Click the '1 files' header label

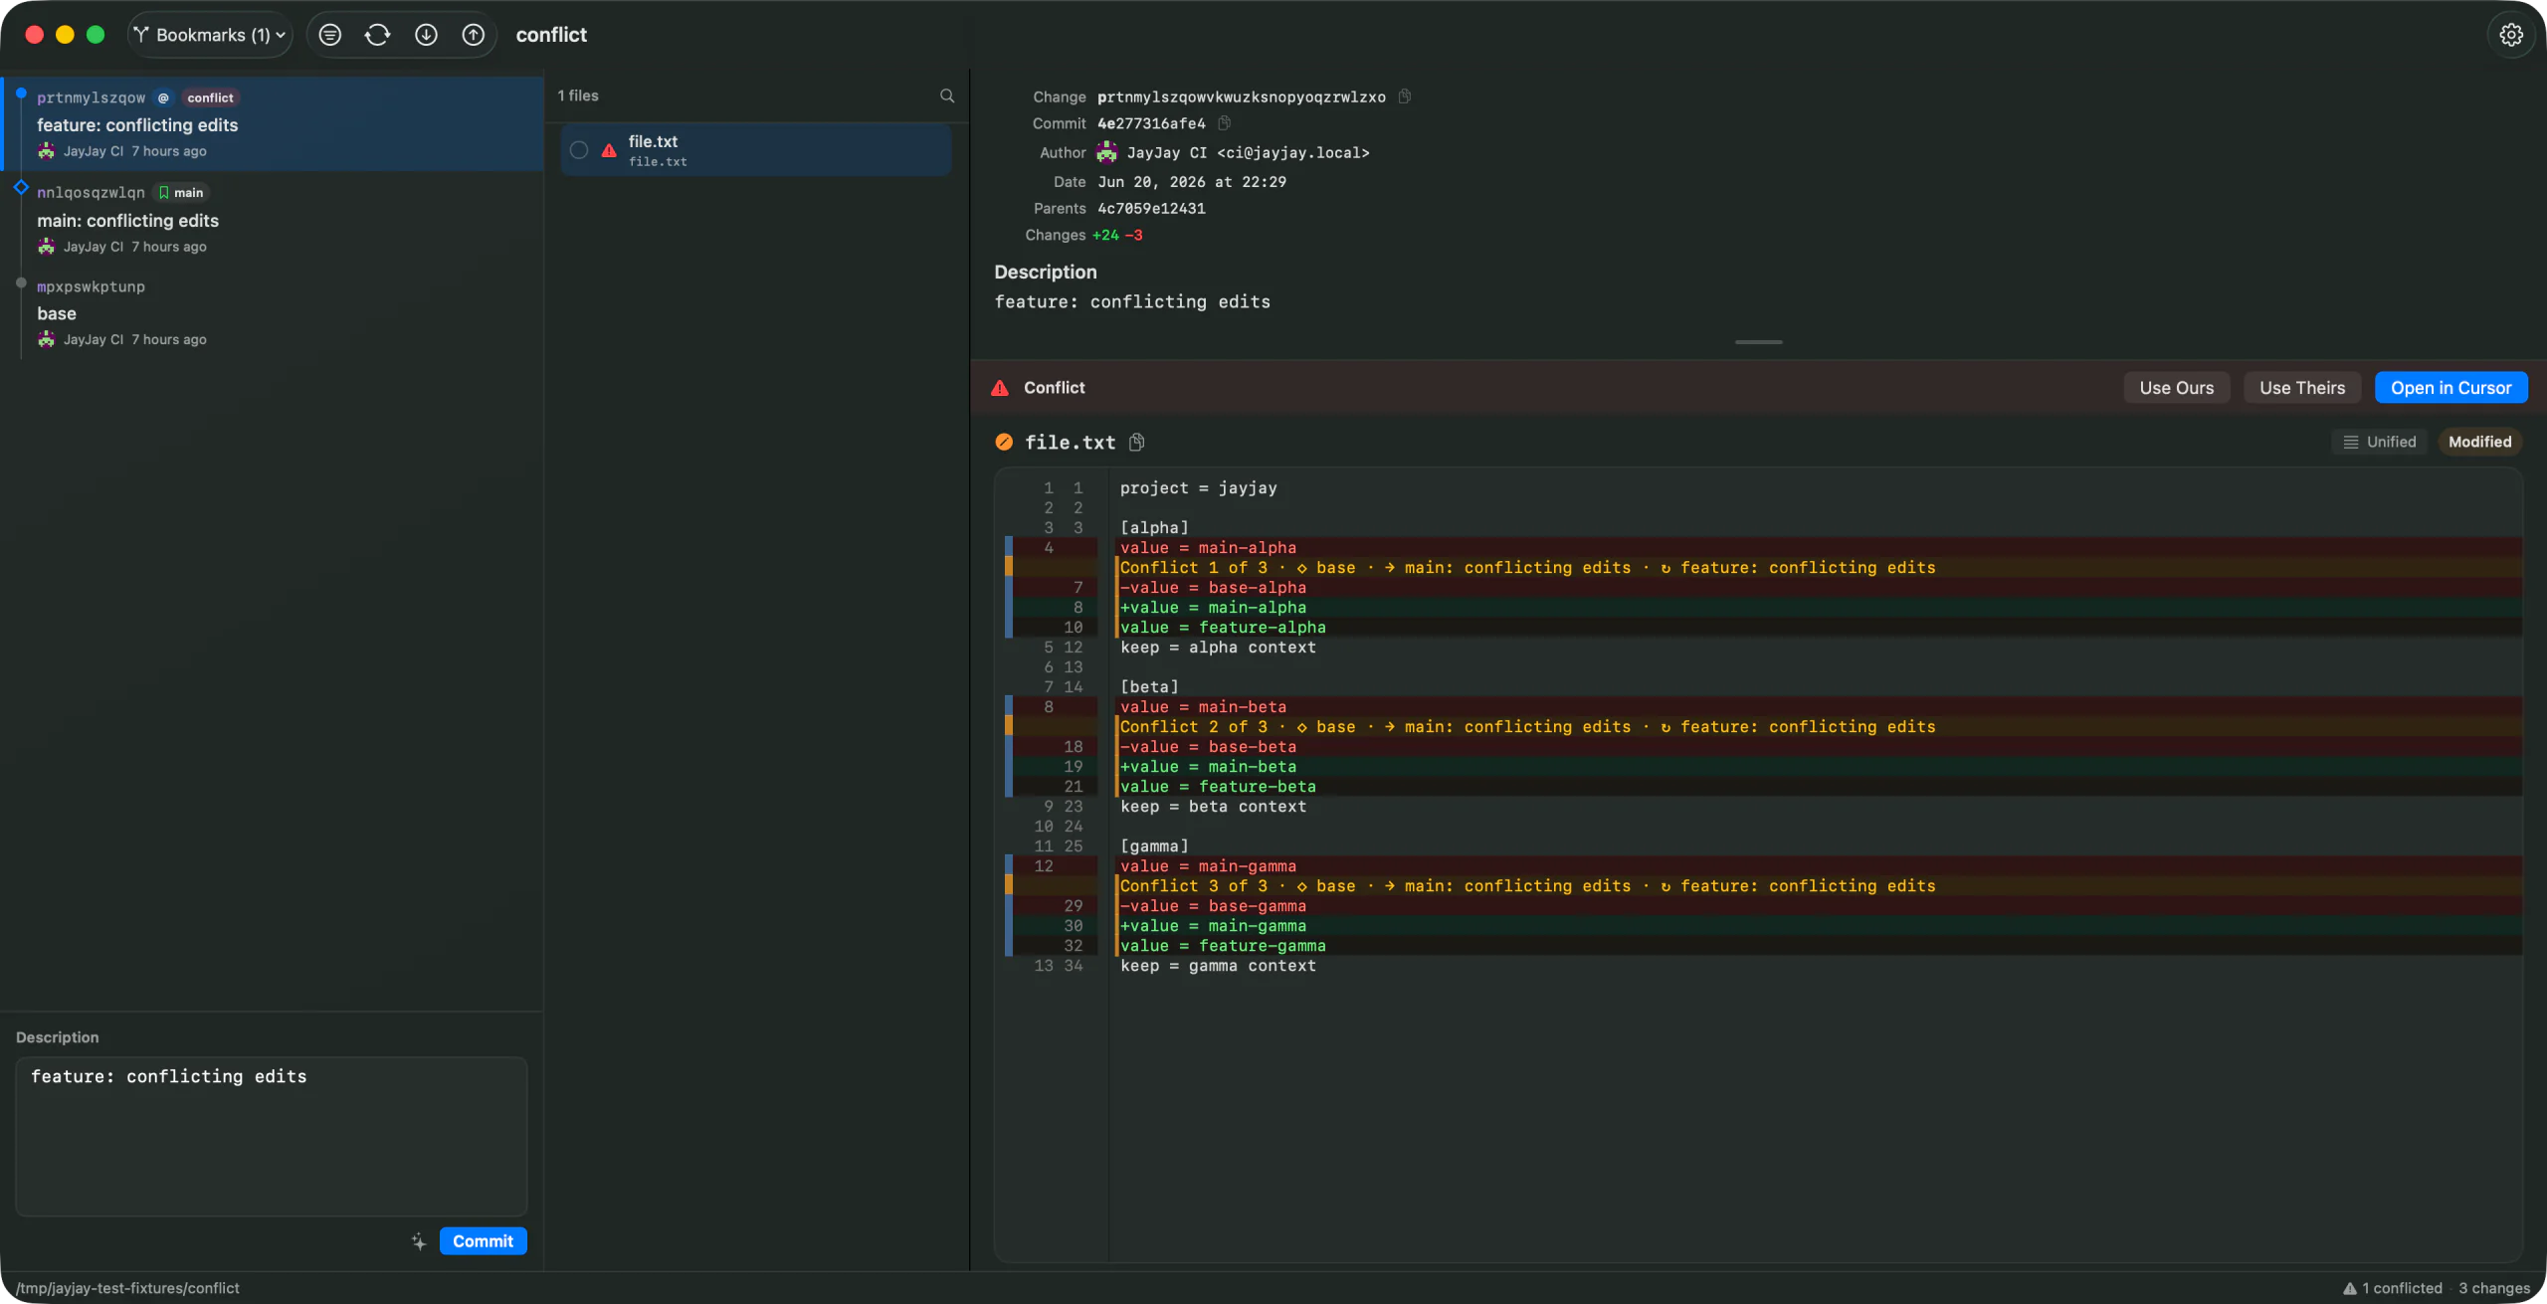[578, 95]
